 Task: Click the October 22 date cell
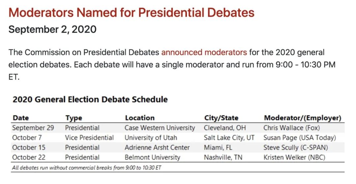29,157
